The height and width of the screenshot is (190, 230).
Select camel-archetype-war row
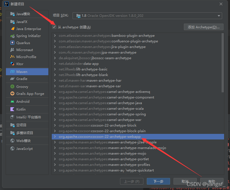[x=138, y=120]
